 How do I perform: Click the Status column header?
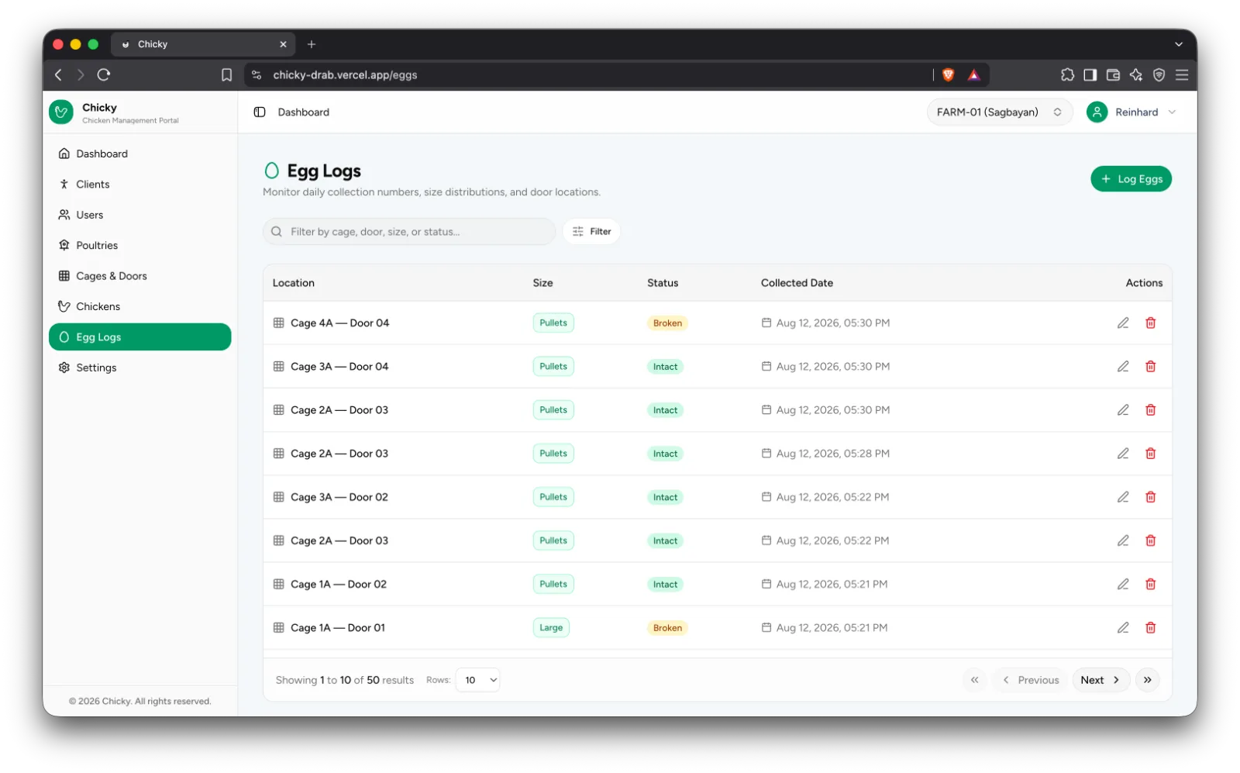click(x=663, y=283)
